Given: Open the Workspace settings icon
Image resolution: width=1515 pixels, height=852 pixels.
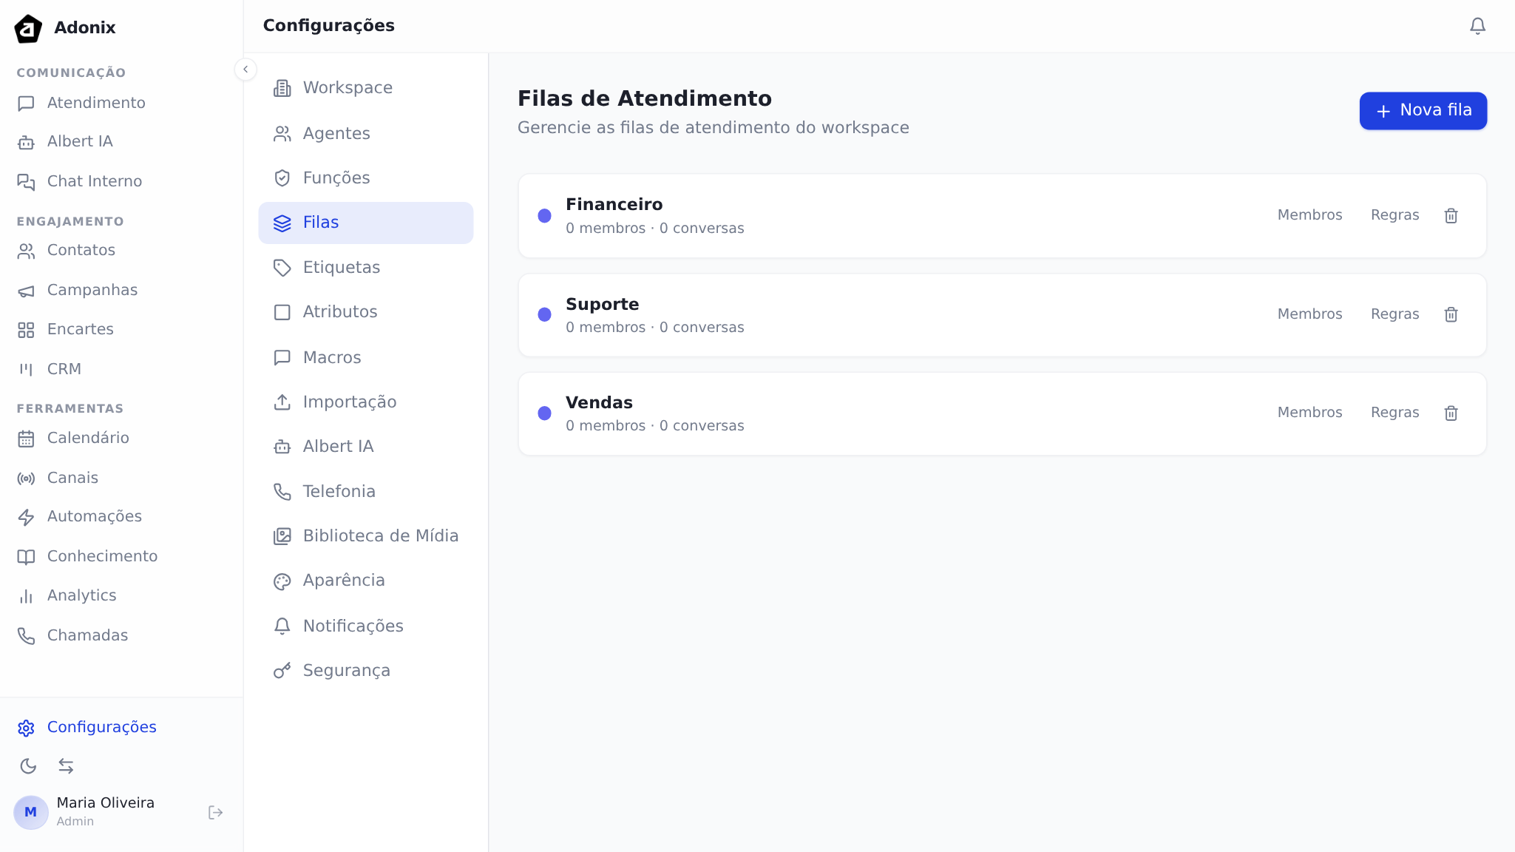Looking at the screenshot, I should click(x=282, y=87).
